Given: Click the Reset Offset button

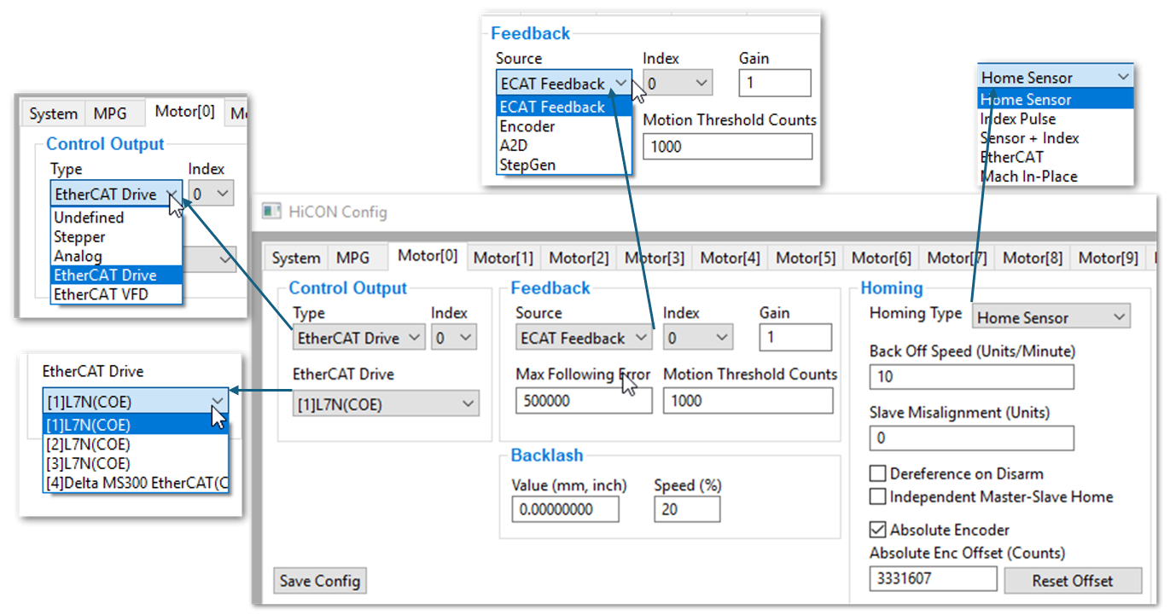Looking at the screenshot, I should 1073,581.
